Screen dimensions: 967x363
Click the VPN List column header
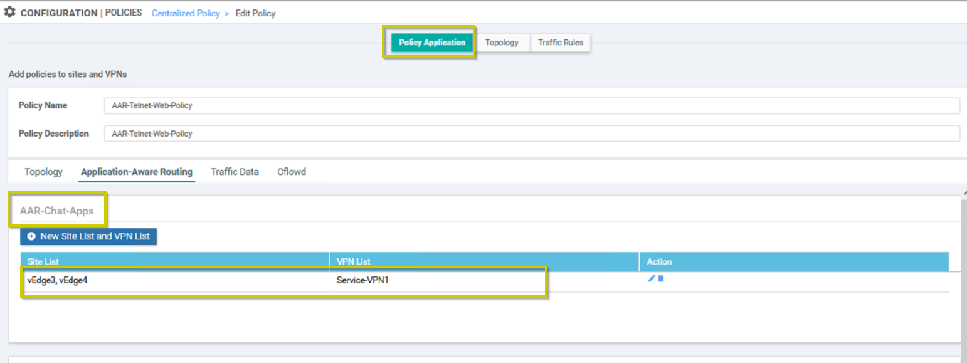click(x=484, y=261)
